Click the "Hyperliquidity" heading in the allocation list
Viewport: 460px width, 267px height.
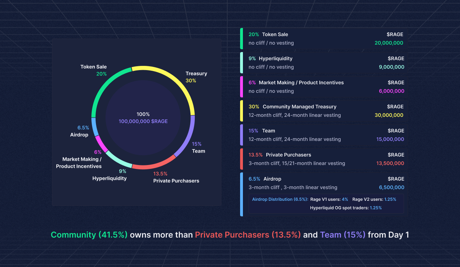pos(276,59)
